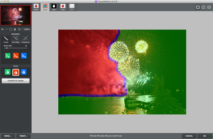Select the green keep fill bucket
Screen dimensions: 213x139
[x=7, y=72]
